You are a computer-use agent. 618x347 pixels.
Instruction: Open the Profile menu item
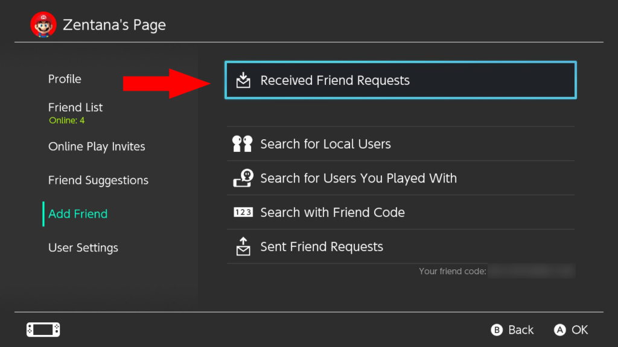[65, 79]
